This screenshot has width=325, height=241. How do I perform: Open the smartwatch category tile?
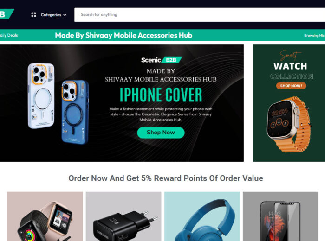45,216
